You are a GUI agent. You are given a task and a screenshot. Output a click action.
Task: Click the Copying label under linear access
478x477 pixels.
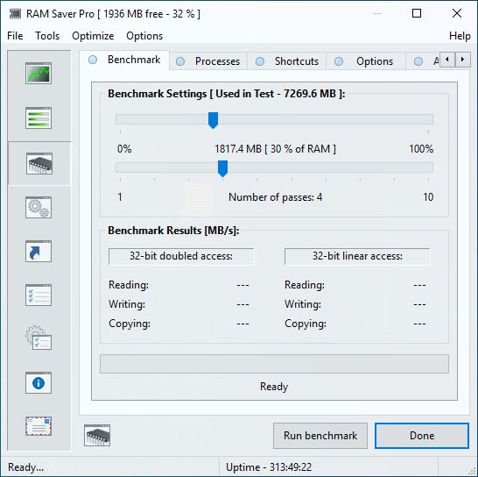[x=306, y=324]
